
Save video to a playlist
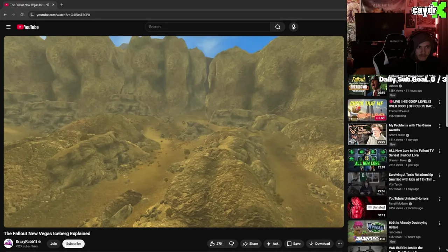294,244
